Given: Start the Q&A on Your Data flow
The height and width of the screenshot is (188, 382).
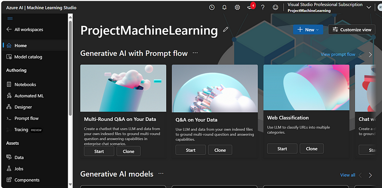Looking at the screenshot, I should [191, 150].
